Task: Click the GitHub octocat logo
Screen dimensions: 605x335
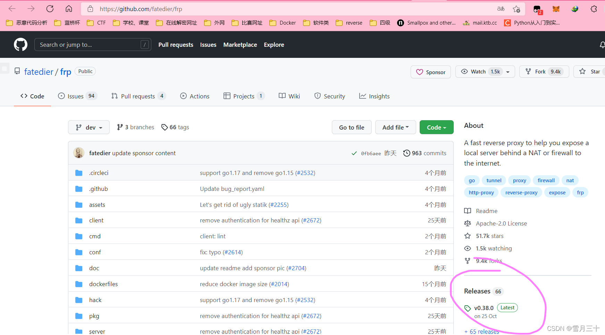Action: coord(20,44)
